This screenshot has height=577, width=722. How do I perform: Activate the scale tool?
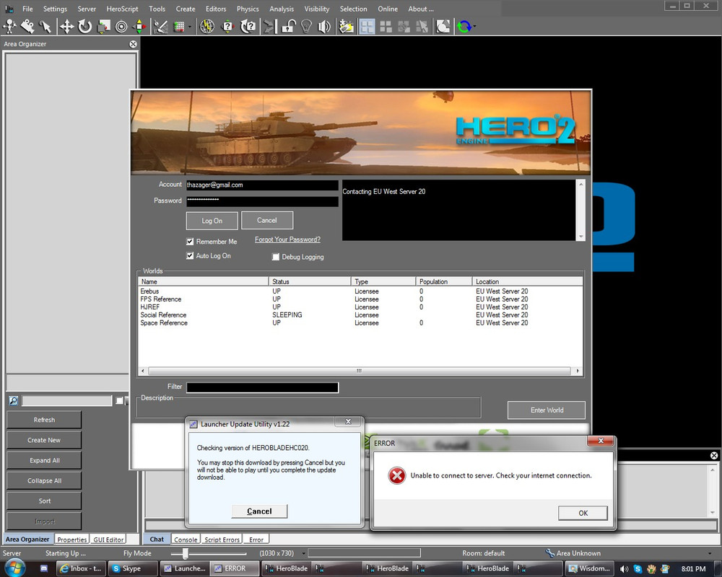[x=103, y=27]
